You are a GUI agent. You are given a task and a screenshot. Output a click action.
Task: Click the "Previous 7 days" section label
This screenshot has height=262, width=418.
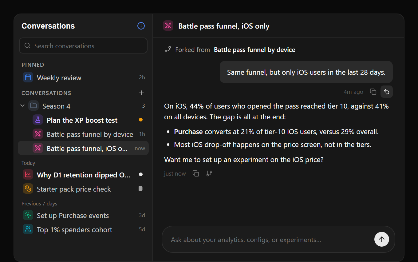click(39, 204)
